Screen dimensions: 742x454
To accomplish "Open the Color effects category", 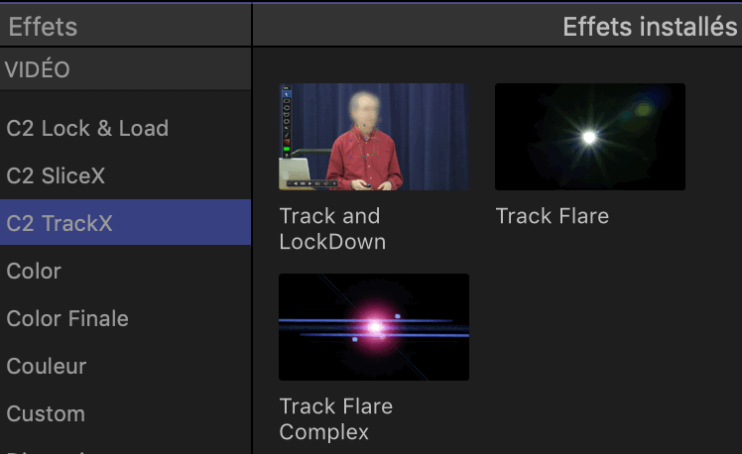I will click(x=125, y=271).
